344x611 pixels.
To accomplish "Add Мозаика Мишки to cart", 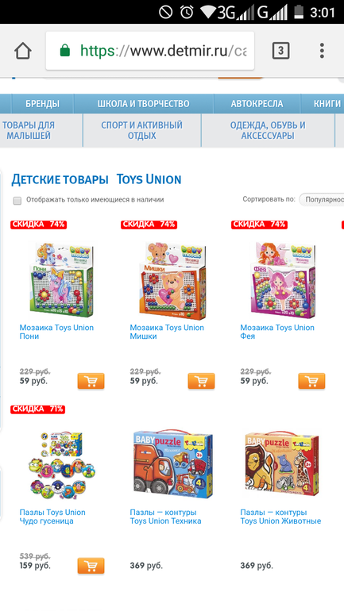I will [x=201, y=381].
